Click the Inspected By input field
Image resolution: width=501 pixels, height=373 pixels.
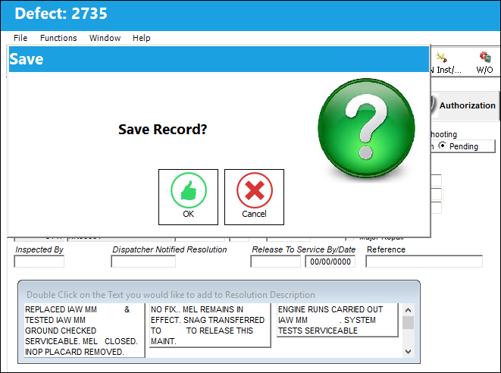(39, 262)
